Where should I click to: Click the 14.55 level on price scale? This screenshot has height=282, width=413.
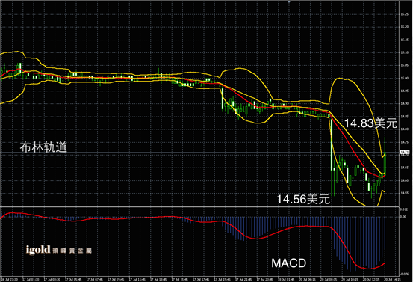404,193
